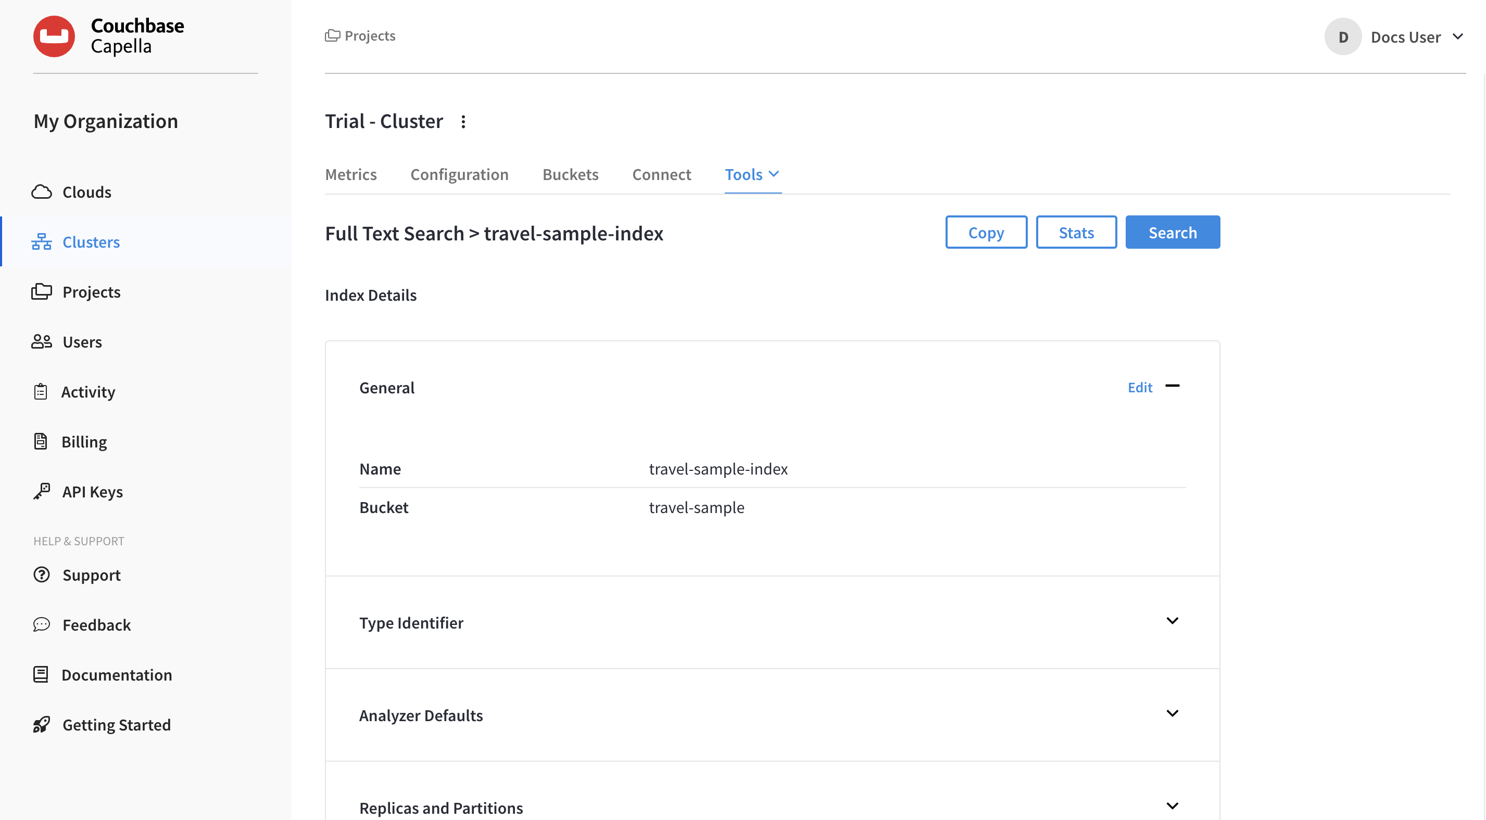Image resolution: width=1486 pixels, height=820 pixels.
Task: Expand the Analyzer Defaults section
Action: [1172, 713]
